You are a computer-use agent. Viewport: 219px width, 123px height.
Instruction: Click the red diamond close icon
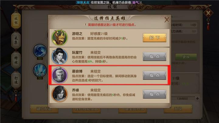pyautogui.click(x=208, y=13)
